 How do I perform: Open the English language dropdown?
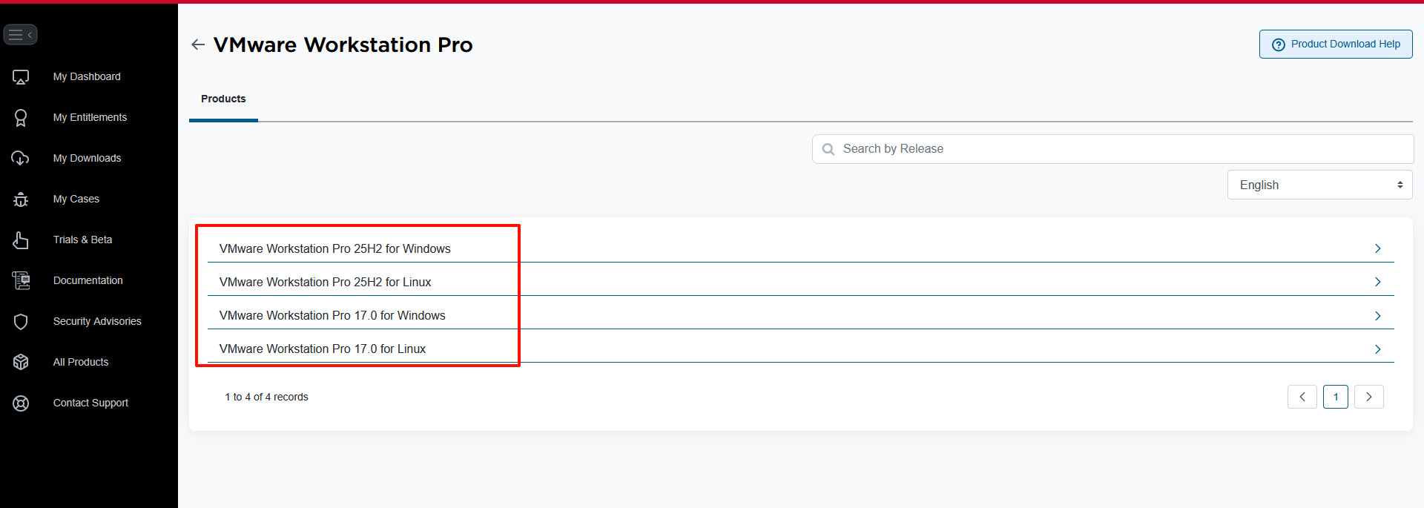click(x=1320, y=185)
